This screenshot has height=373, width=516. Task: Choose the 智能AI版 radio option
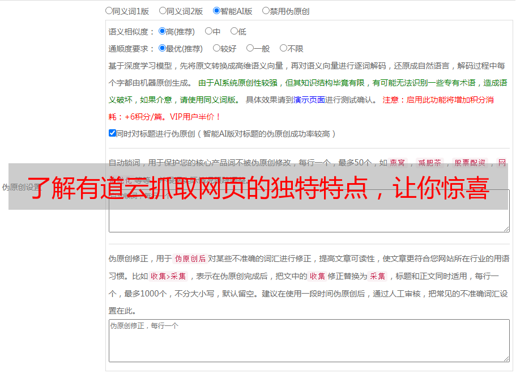point(216,11)
